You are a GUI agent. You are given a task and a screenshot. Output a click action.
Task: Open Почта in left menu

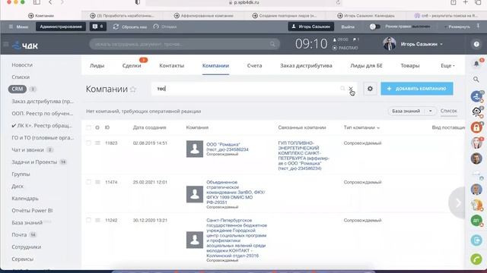point(19,234)
